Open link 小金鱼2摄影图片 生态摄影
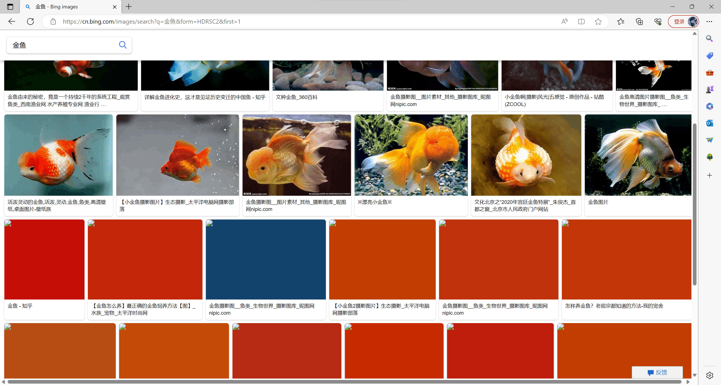Screen dimensions: 721x385 pyautogui.click(x=381, y=309)
